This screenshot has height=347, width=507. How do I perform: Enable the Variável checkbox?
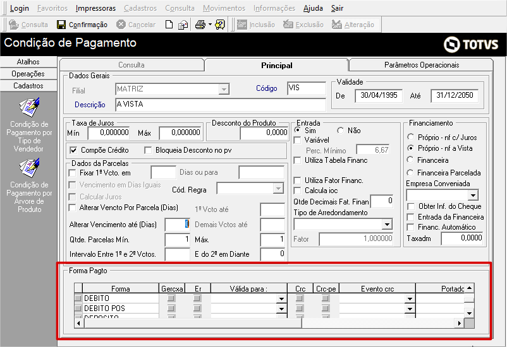click(297, 140)
